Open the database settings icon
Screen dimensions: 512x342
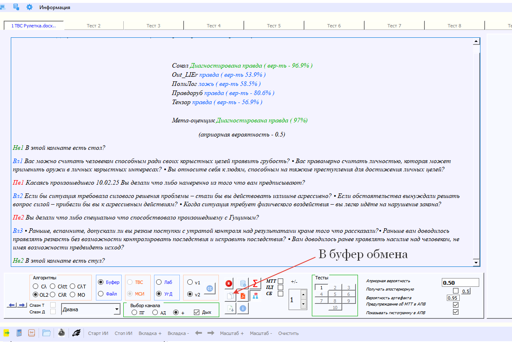pyautogui.click(x=243, y=283)
